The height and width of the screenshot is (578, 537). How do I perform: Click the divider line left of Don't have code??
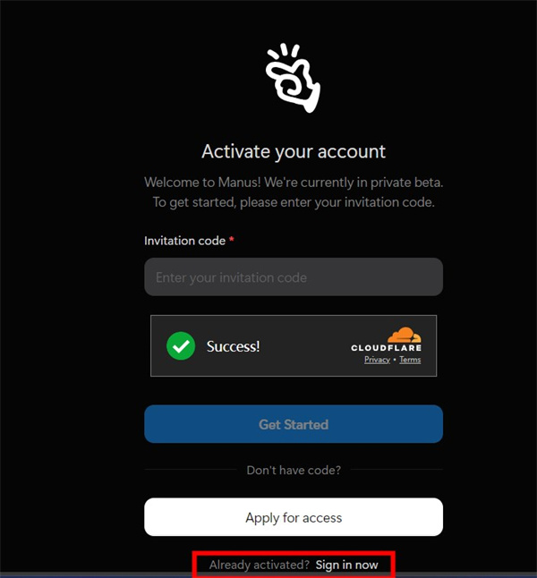[x=191, y=470]
